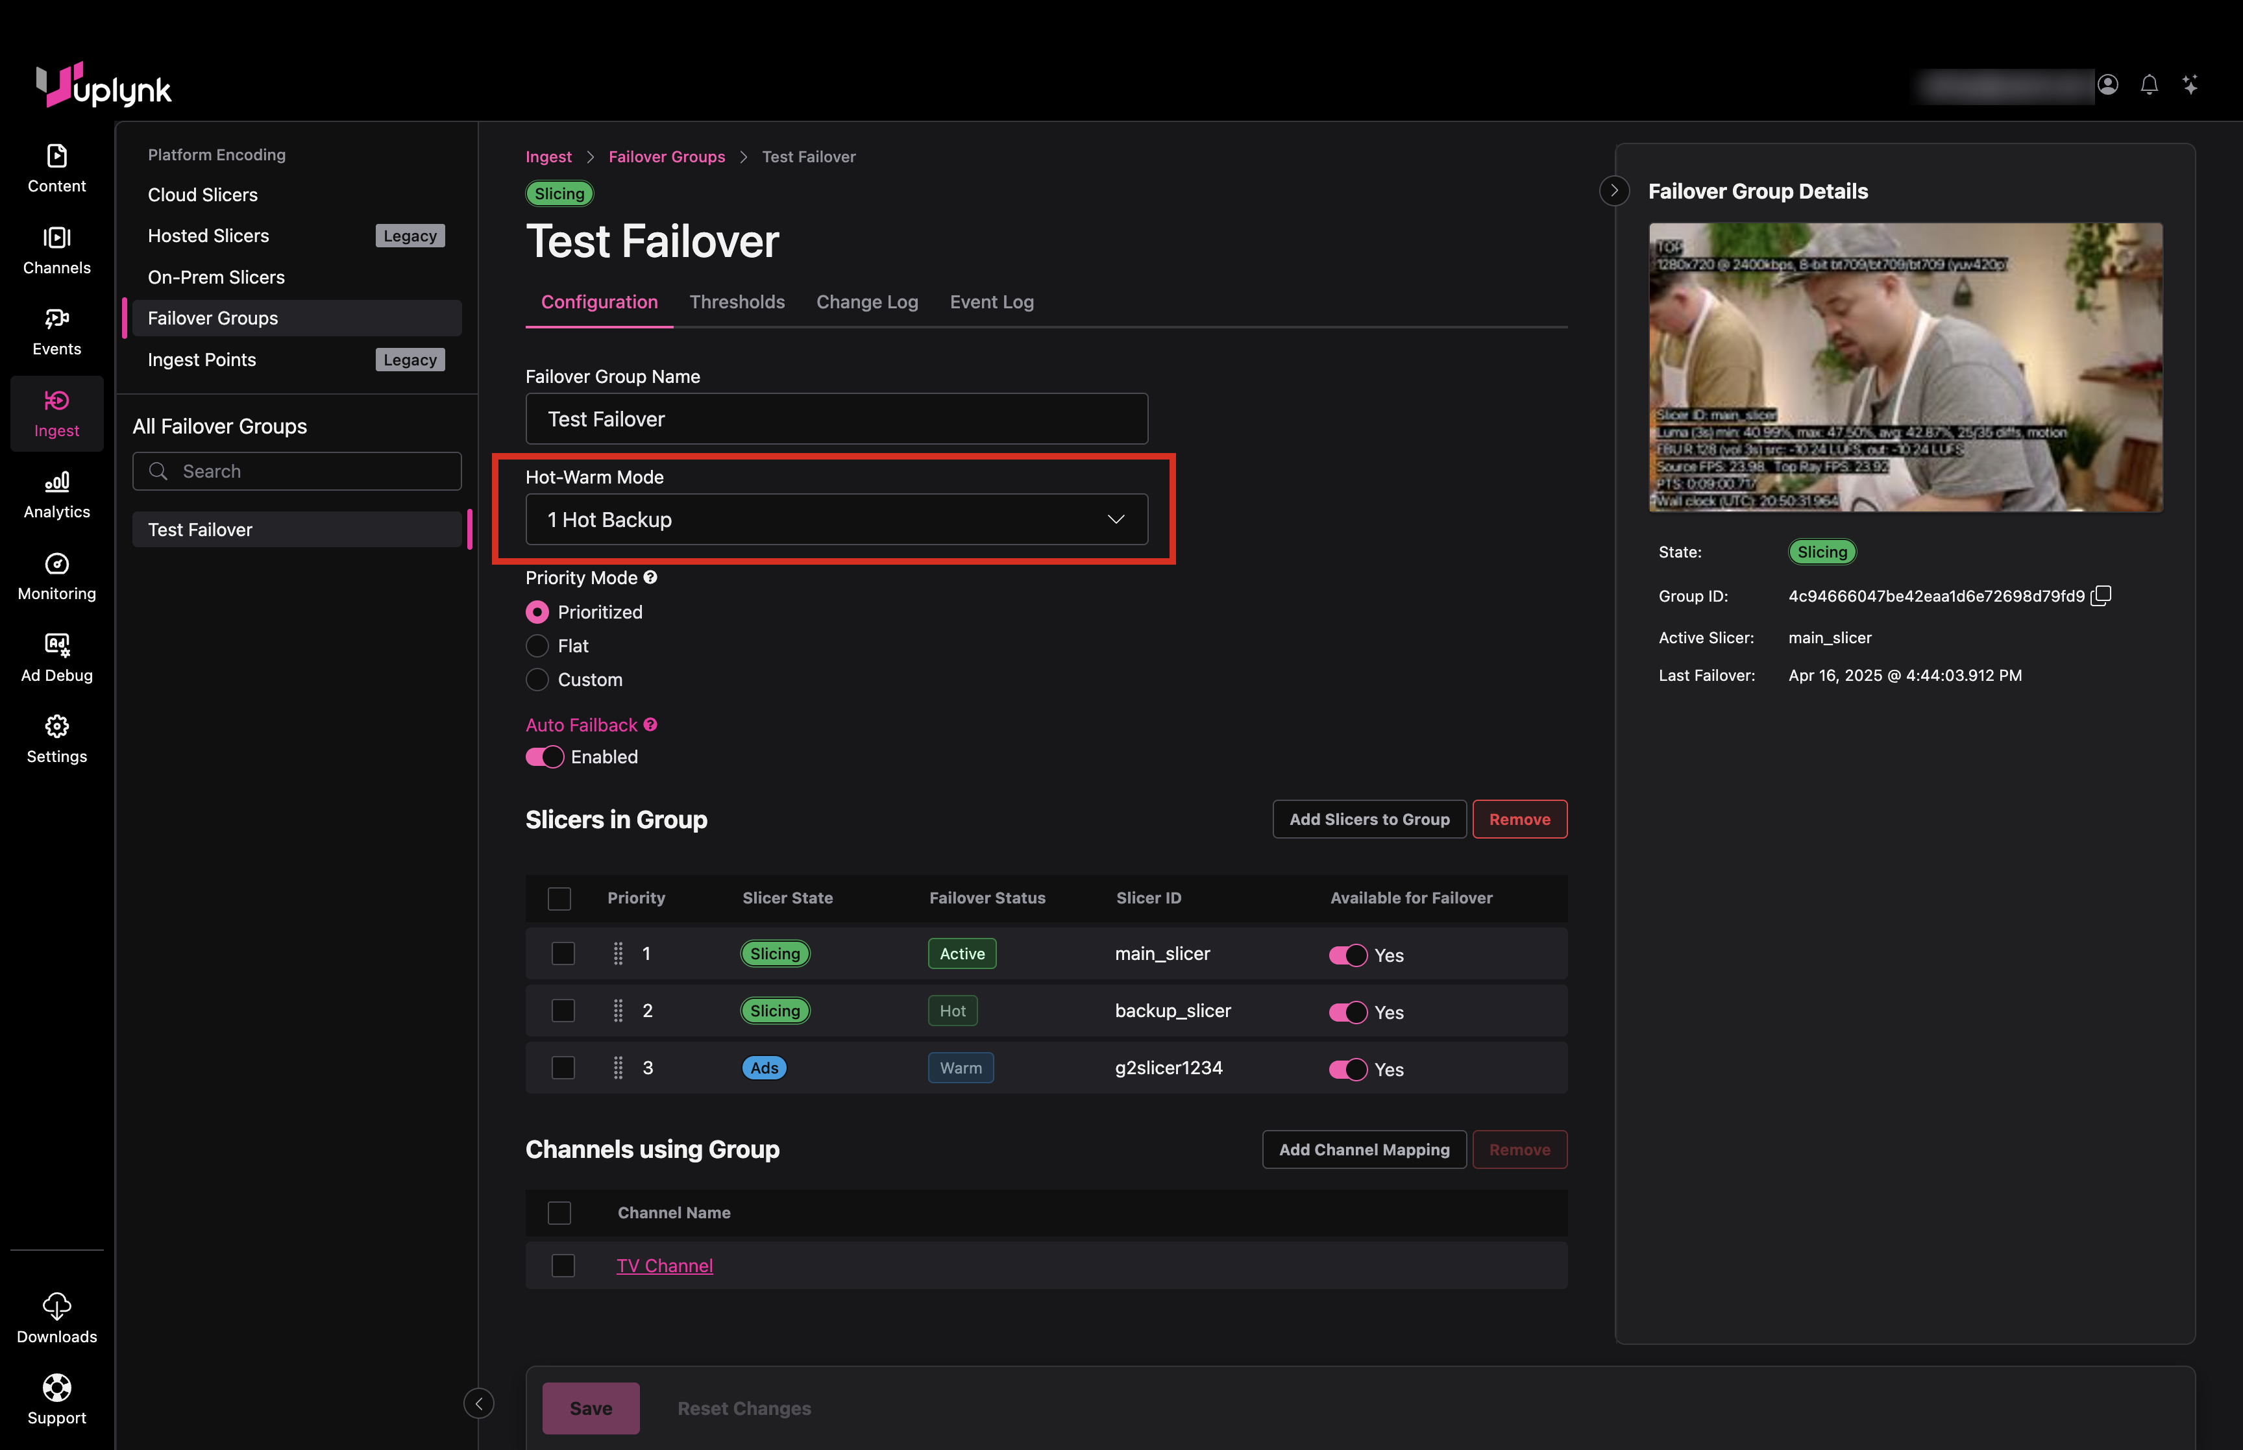This screenshot has width=2243, height=1450.
Task: Click the sparkle AI assistant icon
Action: point(2190,85)
